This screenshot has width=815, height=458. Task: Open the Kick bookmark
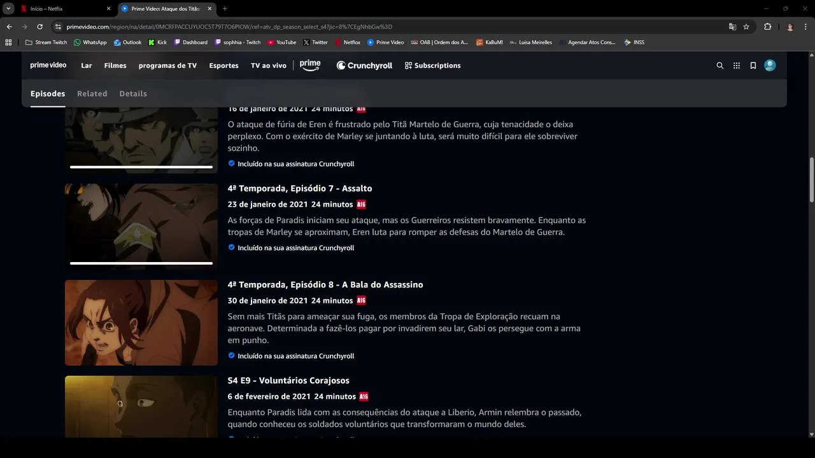(157, 43)
